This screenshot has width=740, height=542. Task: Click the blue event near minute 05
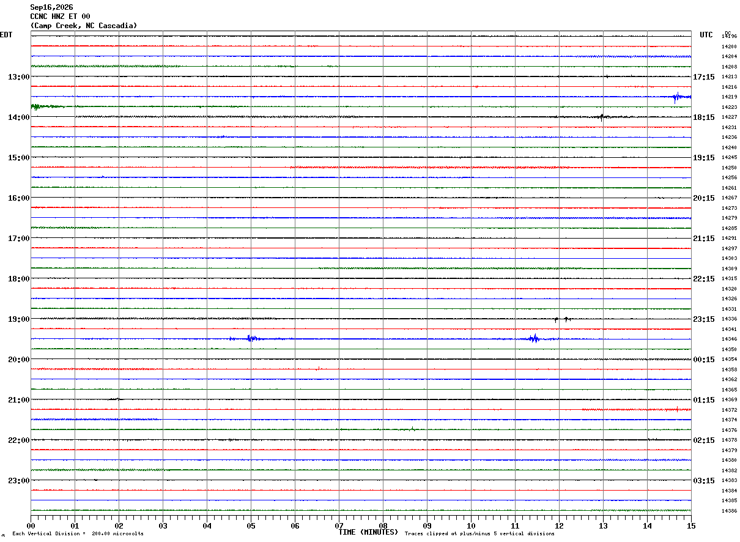point(250,338)
